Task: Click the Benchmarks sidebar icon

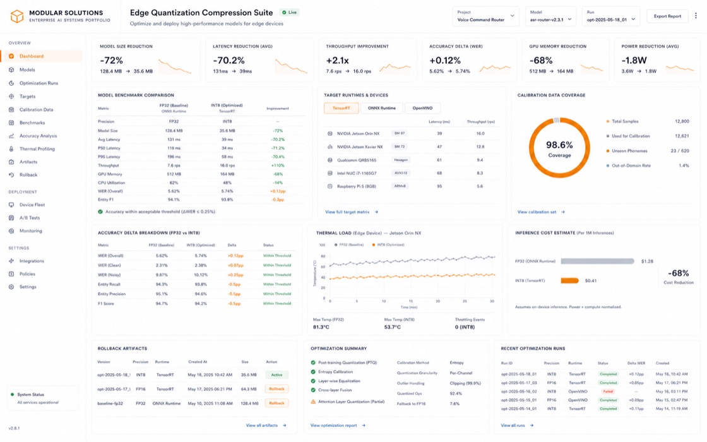Action: pos(11,122)
